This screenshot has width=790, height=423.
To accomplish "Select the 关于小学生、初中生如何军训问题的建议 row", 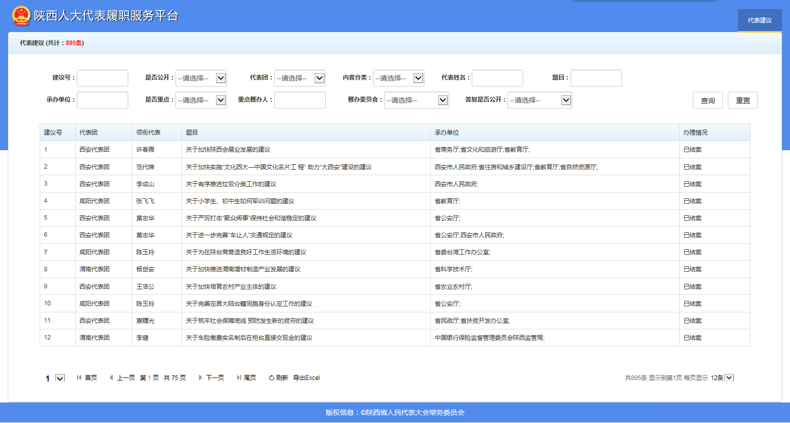I will (x=395, y=201).
